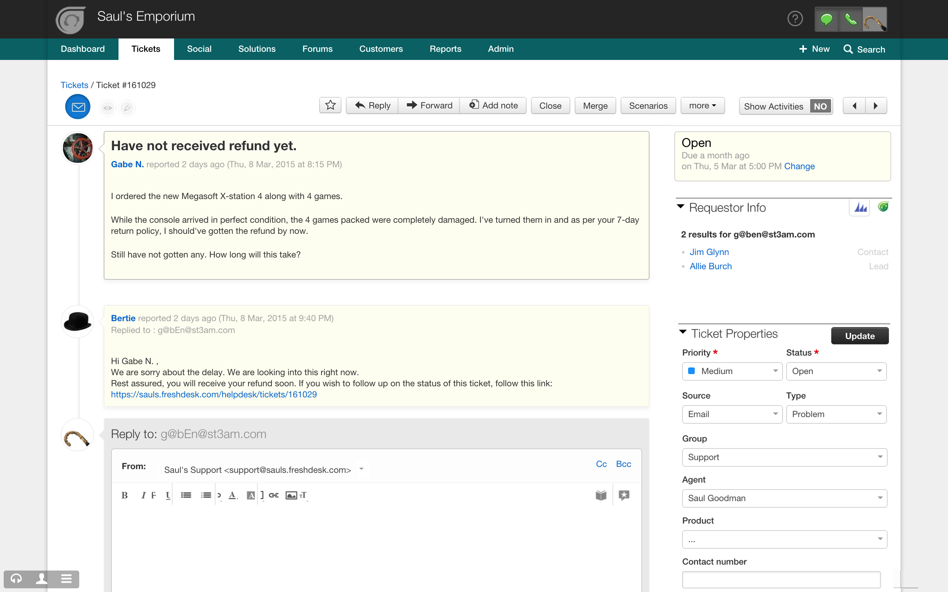Click the help question mark icon

(x=795, y=19)
